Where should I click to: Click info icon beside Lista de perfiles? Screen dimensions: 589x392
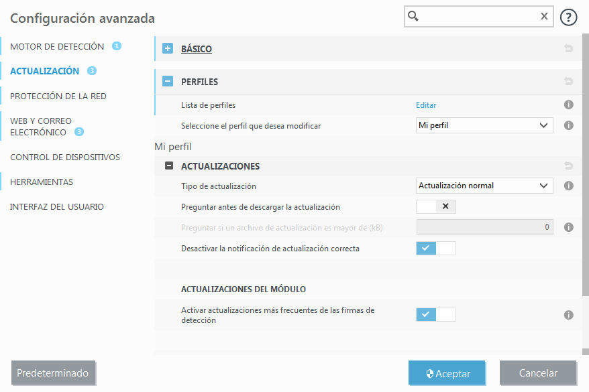coord(568,105)
